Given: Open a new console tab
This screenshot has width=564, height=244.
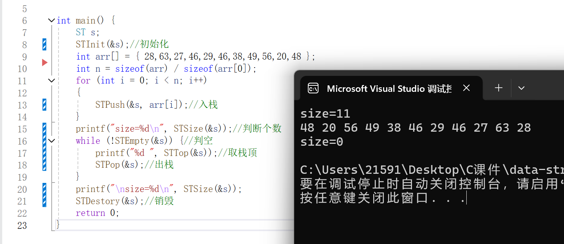Looking at the screenshot, I should (x=499, y=88).
